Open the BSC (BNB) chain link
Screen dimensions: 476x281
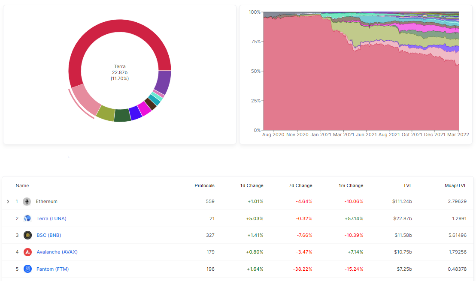point(49,235)
